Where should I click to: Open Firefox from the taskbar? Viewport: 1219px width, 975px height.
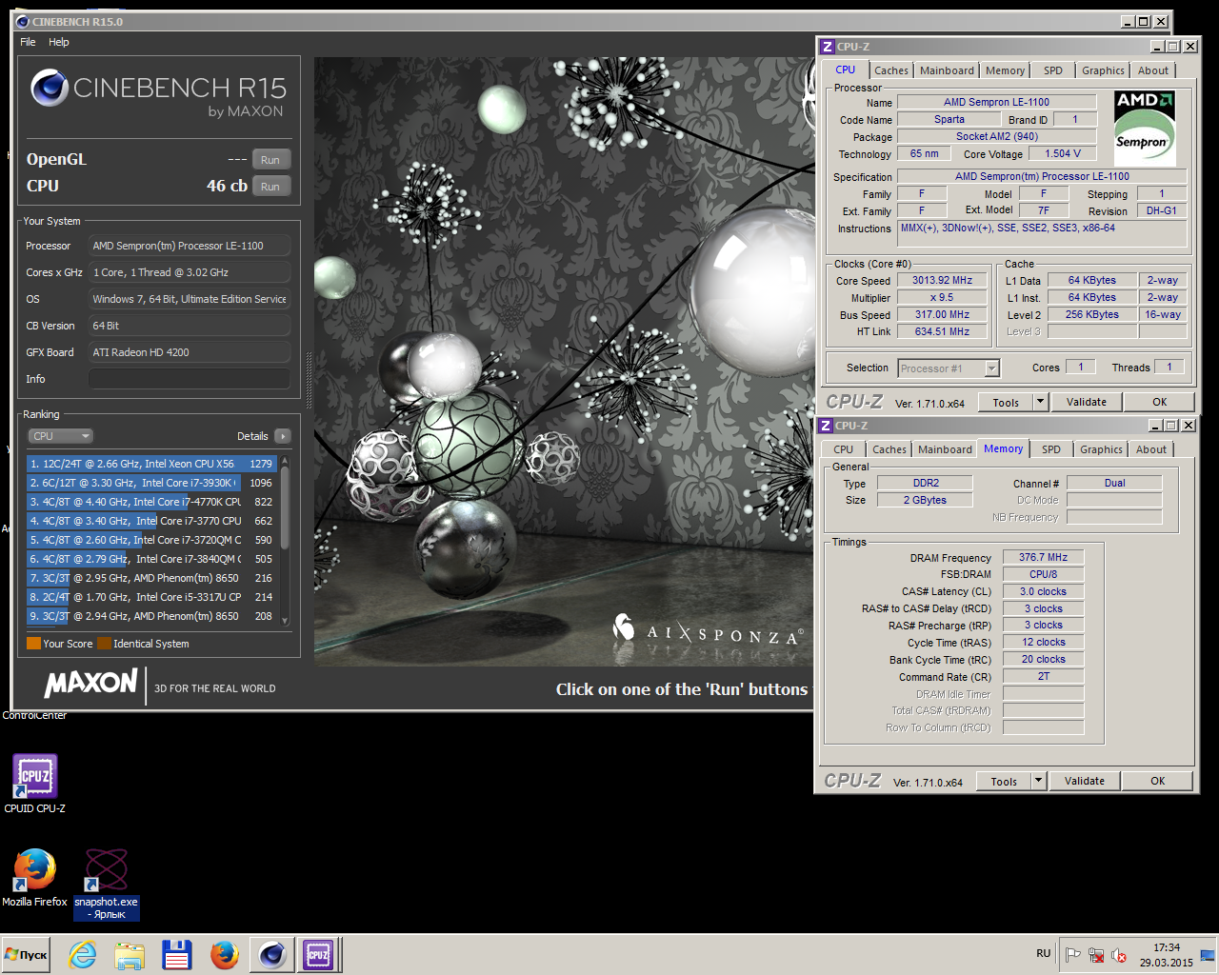point(225,955)
